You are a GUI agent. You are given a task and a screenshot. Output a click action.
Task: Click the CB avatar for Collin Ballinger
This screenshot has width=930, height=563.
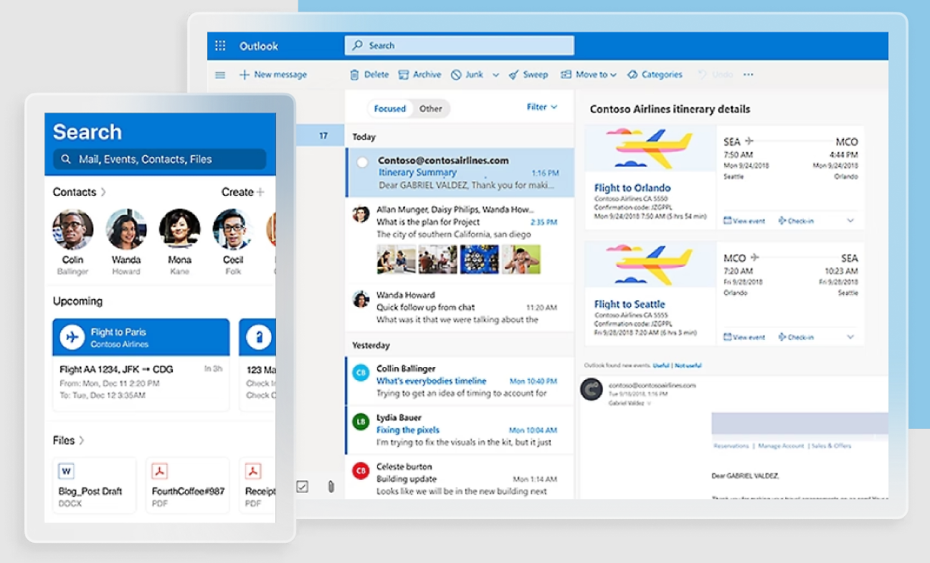point(361,373)
